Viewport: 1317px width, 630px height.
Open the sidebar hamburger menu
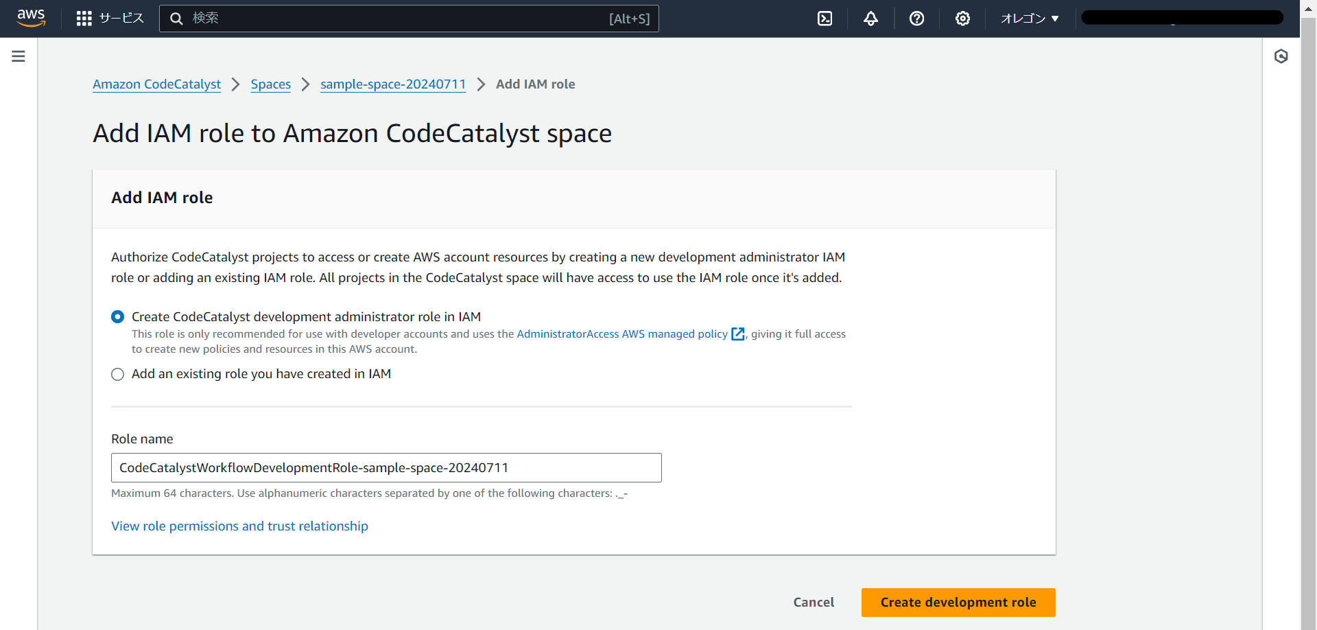pos(18,56)
